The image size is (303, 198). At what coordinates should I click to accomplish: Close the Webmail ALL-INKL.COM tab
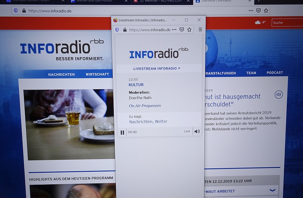[188, 1]
